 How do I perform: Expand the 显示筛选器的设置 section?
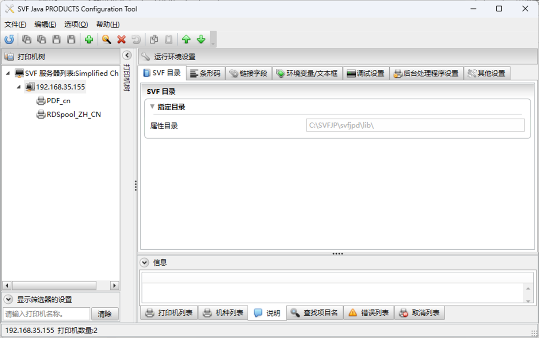(8, 300)
